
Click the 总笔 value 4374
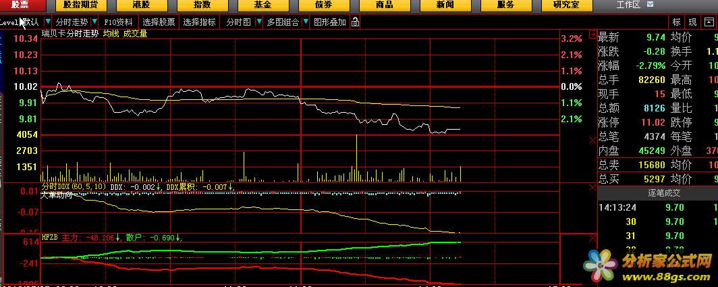coord(655,136)
